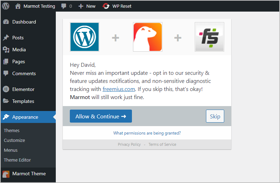This screenshot has height=183, width=280.
Task: Open the Theme Editor submenu
Action: click(x=17, y=160)
